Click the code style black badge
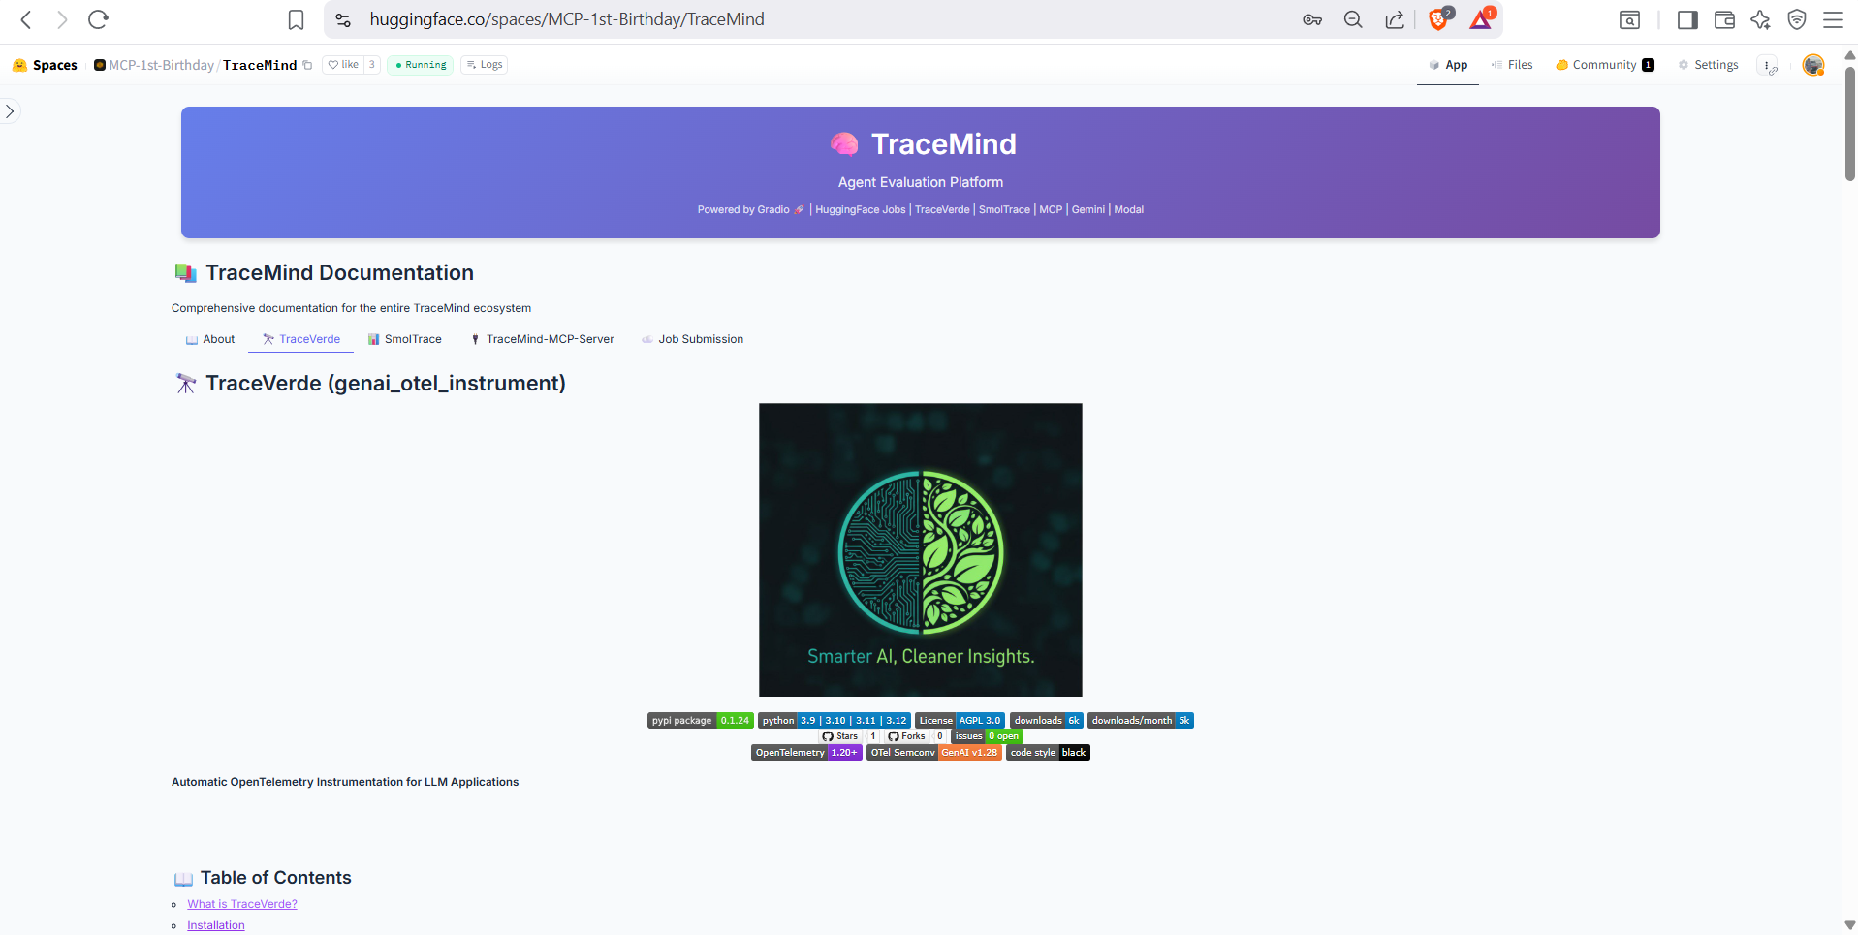 coord(1048,753)
